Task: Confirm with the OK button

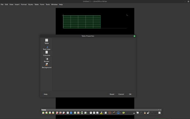Action: [130, 94]
